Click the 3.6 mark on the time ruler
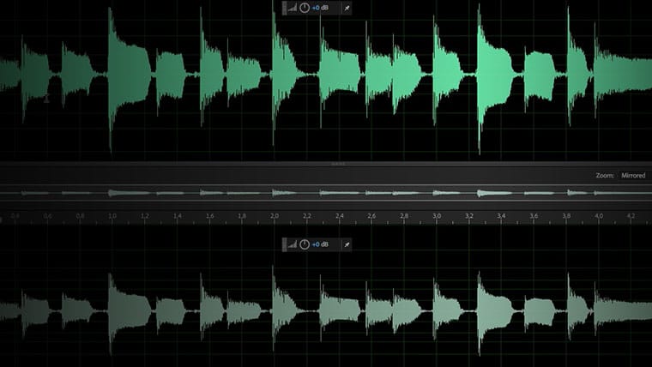The image size is (652, 367). coord(534,216)
